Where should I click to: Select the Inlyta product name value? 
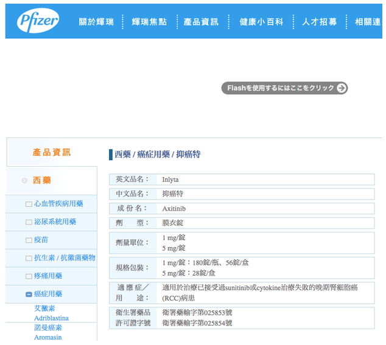coord(170,179)
